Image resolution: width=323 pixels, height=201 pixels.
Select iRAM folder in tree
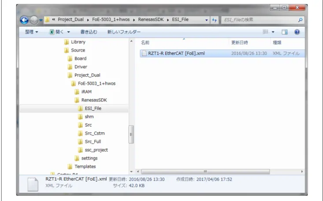click(86, 92)
